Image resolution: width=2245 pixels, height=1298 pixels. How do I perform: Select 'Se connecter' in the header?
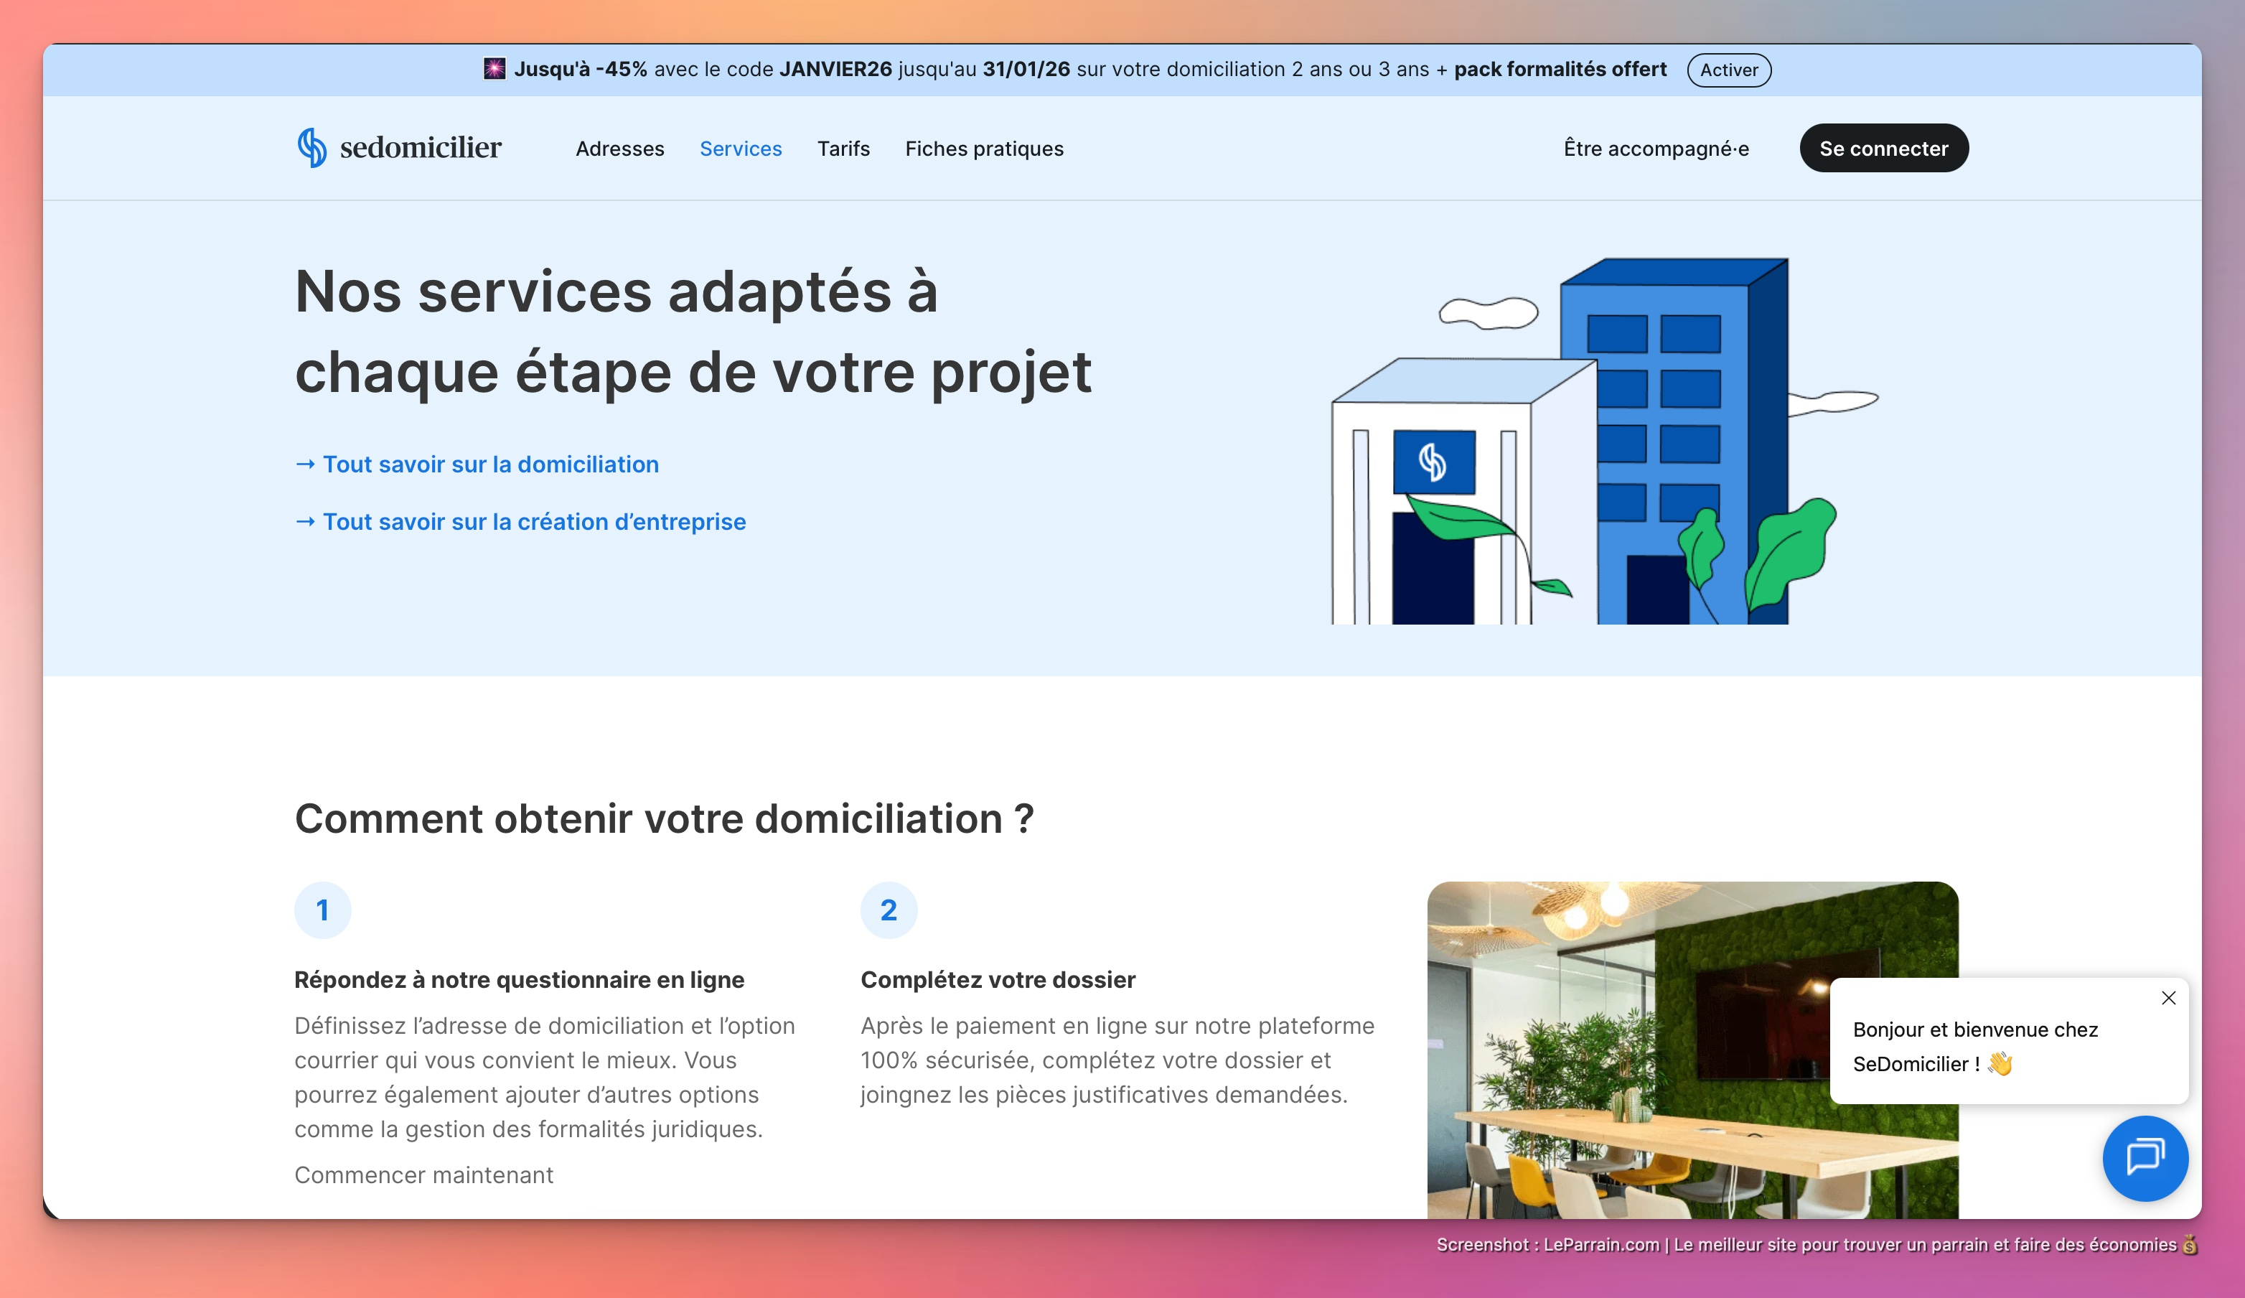[1884, 148]
